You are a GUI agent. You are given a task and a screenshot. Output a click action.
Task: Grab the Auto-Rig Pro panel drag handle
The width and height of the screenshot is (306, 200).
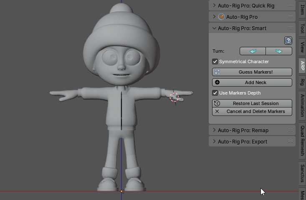pos(291,17)
